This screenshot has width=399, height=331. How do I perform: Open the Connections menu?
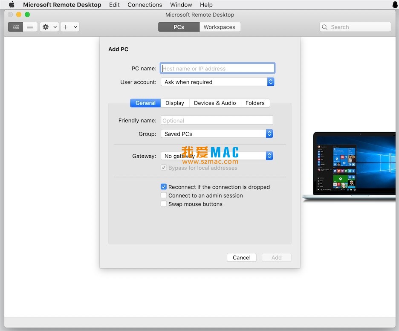click(x=145, y=5)
